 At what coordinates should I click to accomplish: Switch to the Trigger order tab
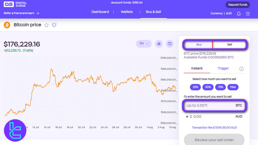pyautogui.click(x=223, y=68)
